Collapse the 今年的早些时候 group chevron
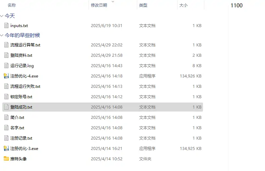 (x=2, y=35)
